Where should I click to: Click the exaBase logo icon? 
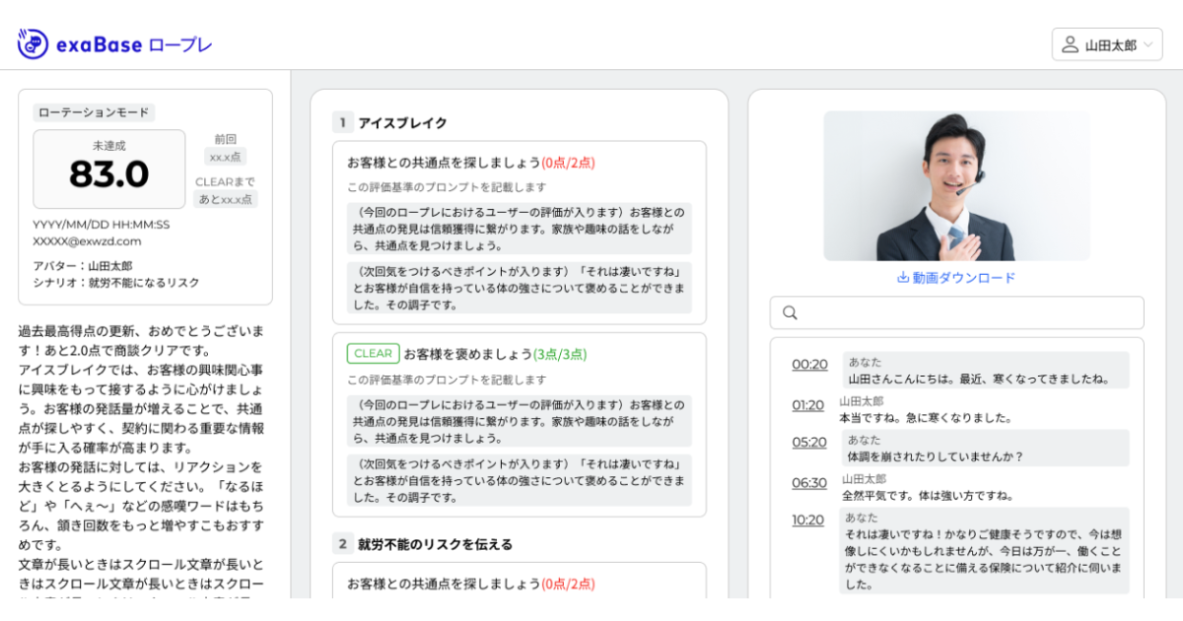tap(33, 43)
